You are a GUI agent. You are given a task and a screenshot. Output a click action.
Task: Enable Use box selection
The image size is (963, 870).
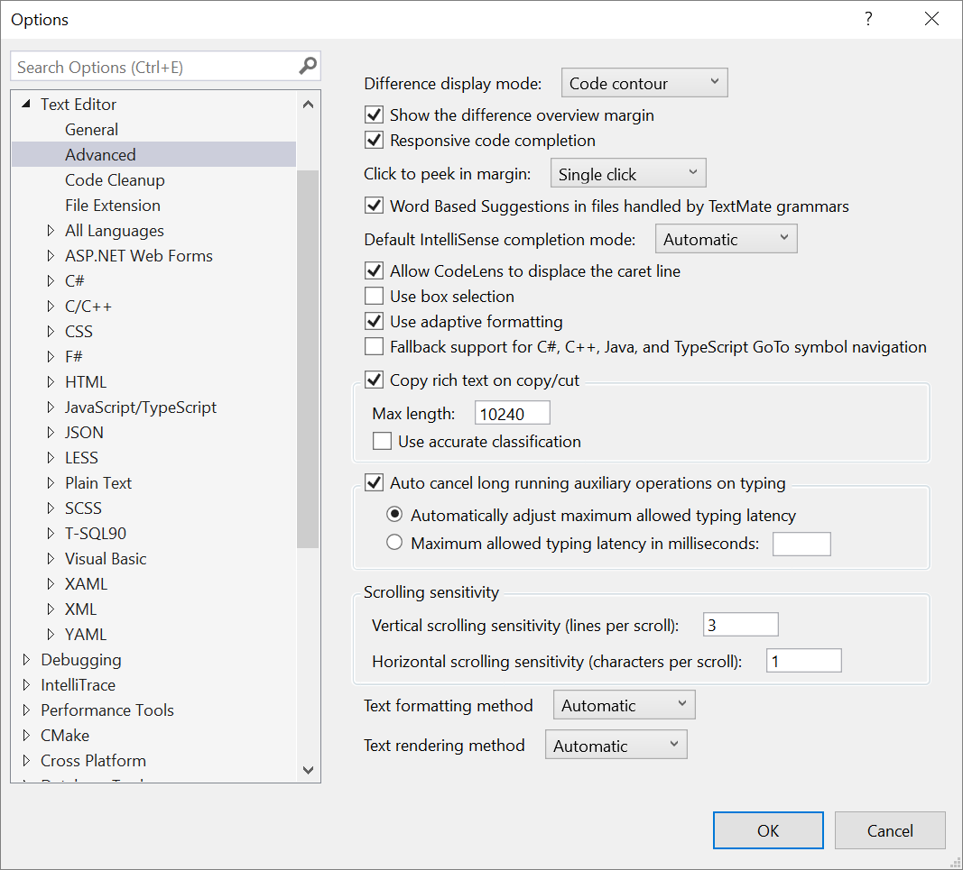pos(374,296)
